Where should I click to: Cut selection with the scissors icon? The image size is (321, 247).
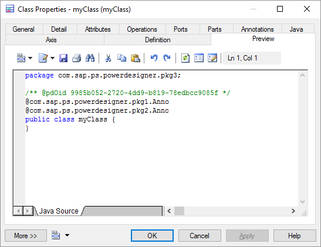coord(108,58)
